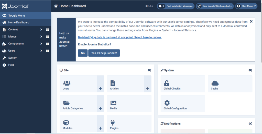
Task: Open the Articles quick icon tile
Action: coord(125,84)
